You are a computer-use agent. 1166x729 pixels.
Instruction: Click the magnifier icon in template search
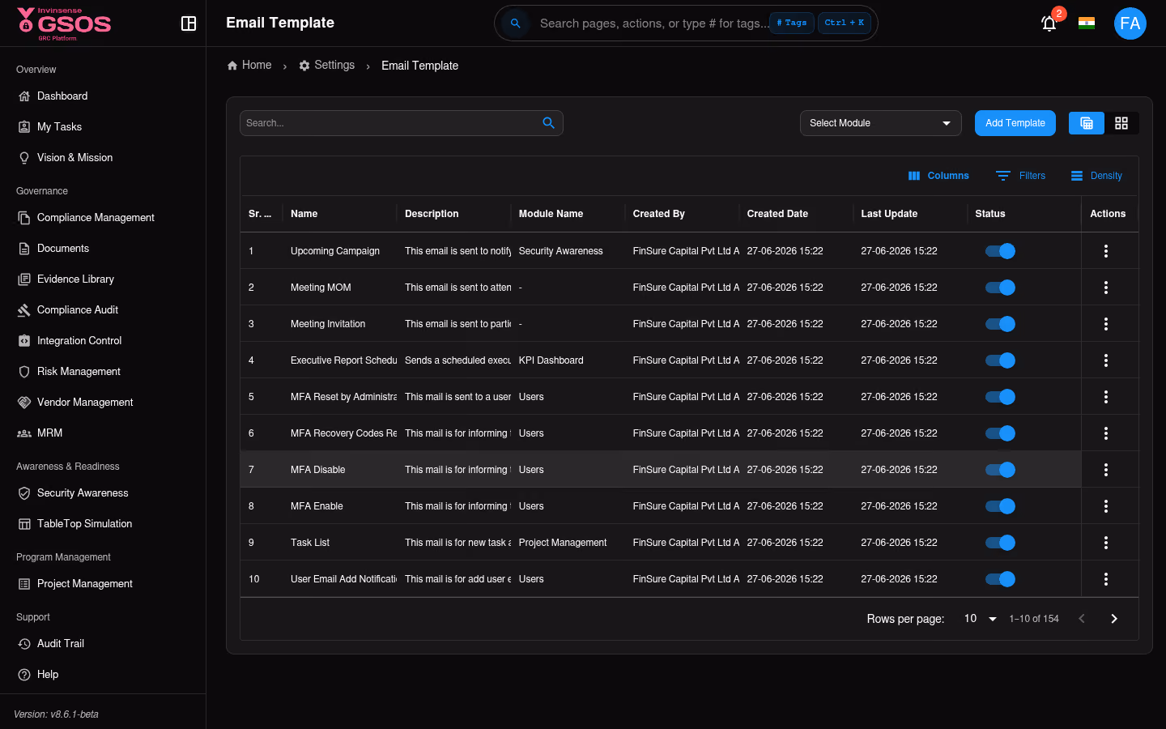pos(548,123)
